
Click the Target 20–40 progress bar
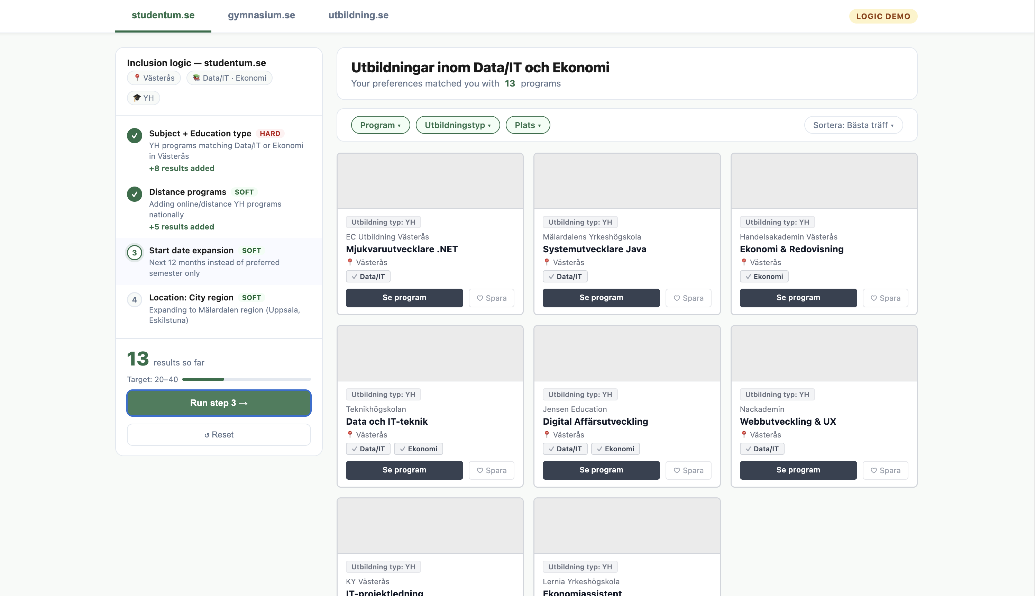(x=246, y=379)
